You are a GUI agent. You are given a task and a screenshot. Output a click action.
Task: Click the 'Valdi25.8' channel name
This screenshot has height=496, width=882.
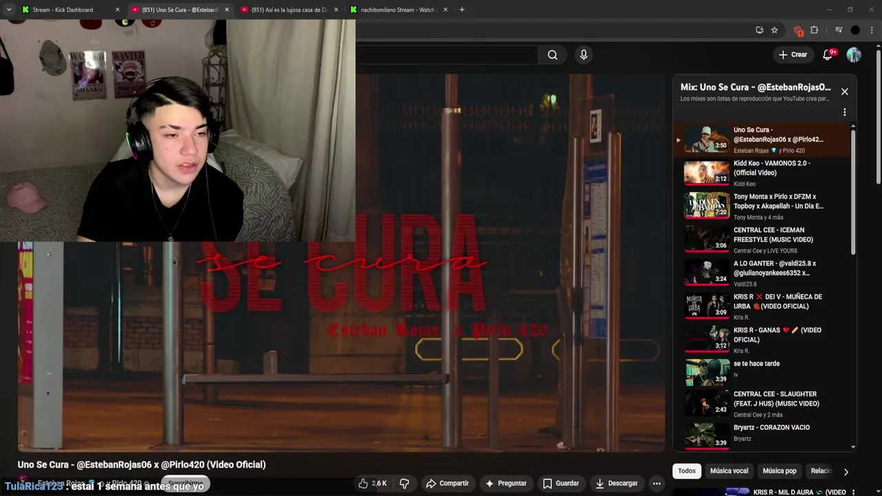coord(745,284)
